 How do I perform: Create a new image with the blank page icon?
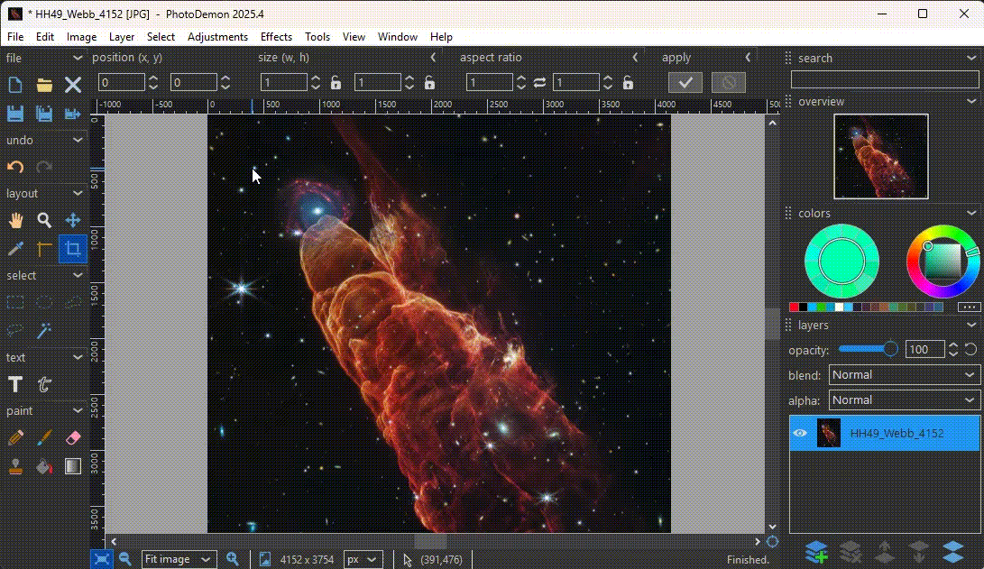[15, 85]
